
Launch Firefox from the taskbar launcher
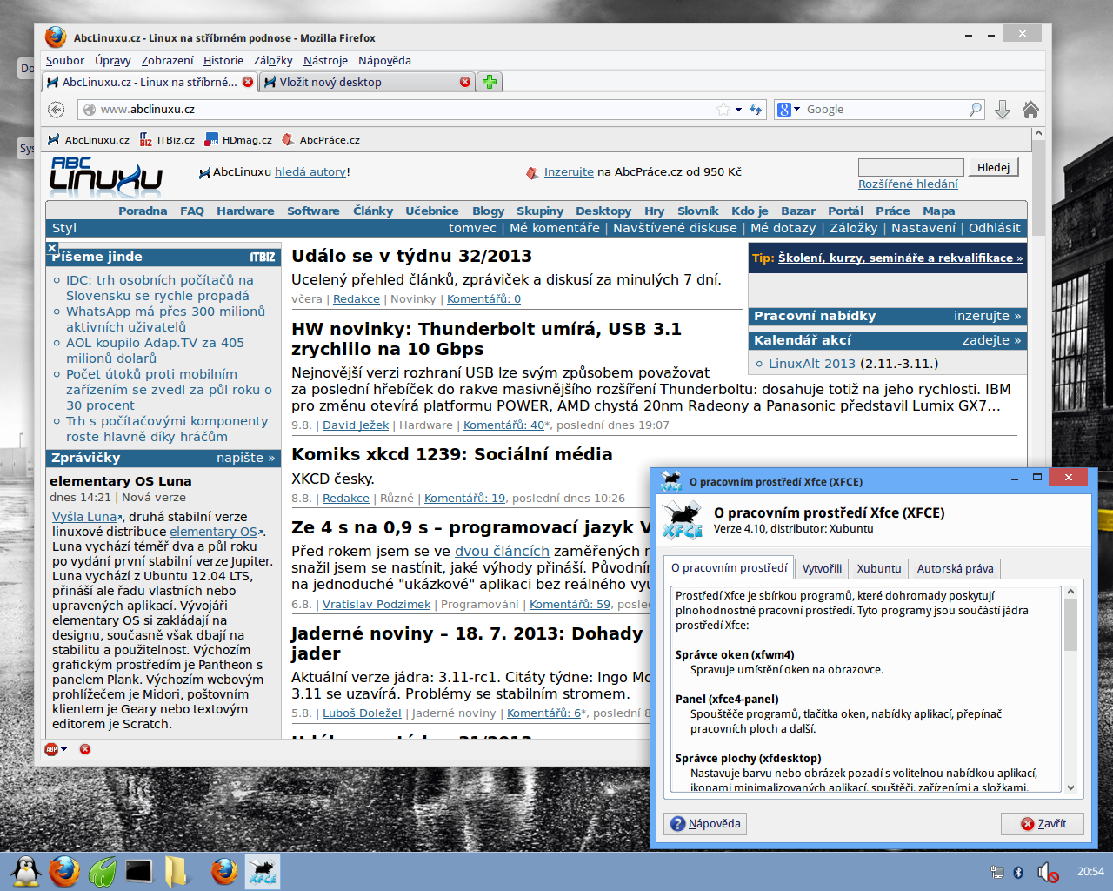tap(63, 871)
